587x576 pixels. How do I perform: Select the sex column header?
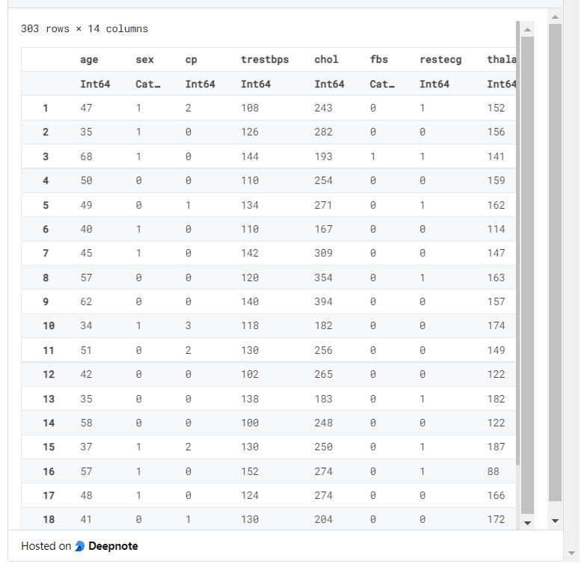(x=144, y=60)
